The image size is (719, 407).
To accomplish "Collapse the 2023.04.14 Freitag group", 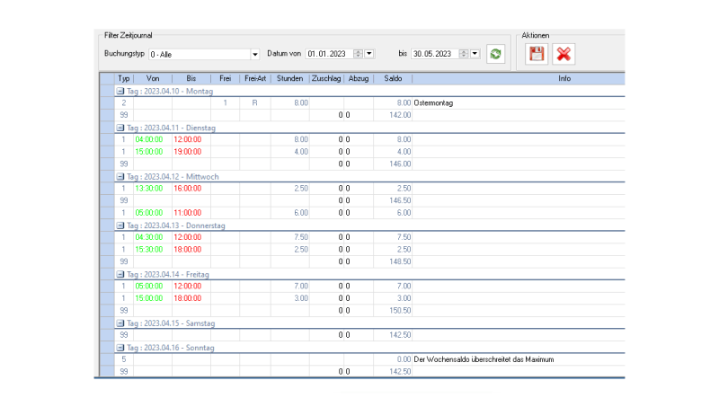I will point(120,274).
